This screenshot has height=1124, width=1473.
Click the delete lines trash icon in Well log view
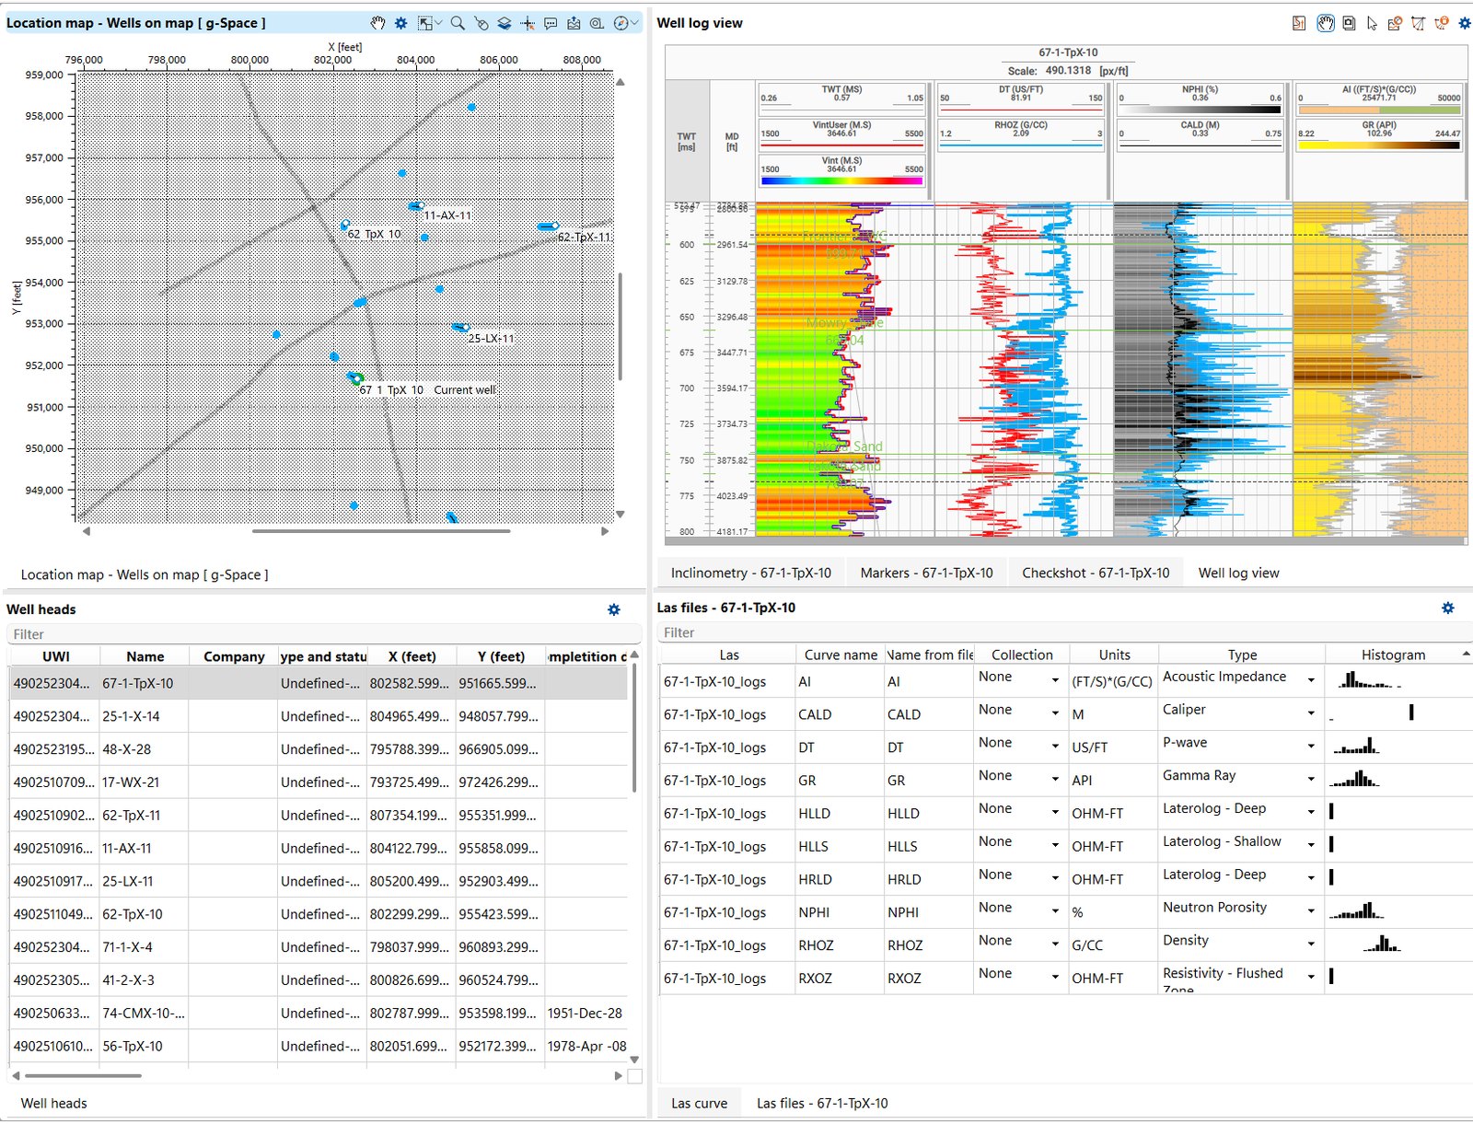pyautogui.click(x=1441, y=23)
